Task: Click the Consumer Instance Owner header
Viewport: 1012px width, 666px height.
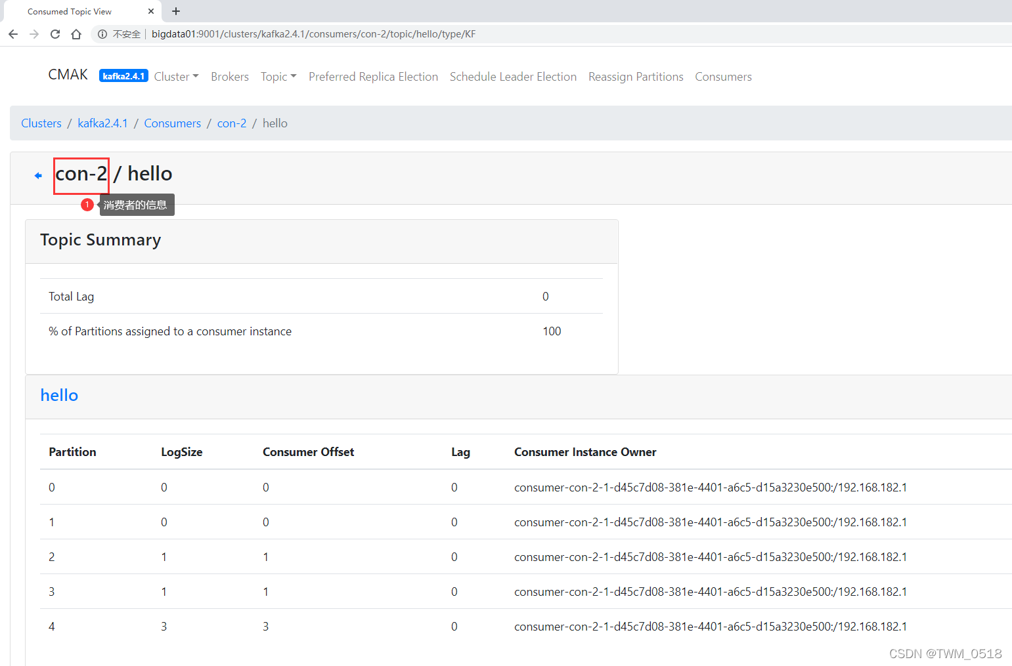Action: click(x=585, y=452)
